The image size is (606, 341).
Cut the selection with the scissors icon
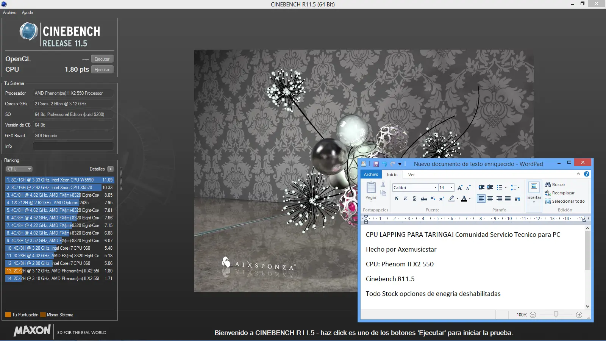383,185
